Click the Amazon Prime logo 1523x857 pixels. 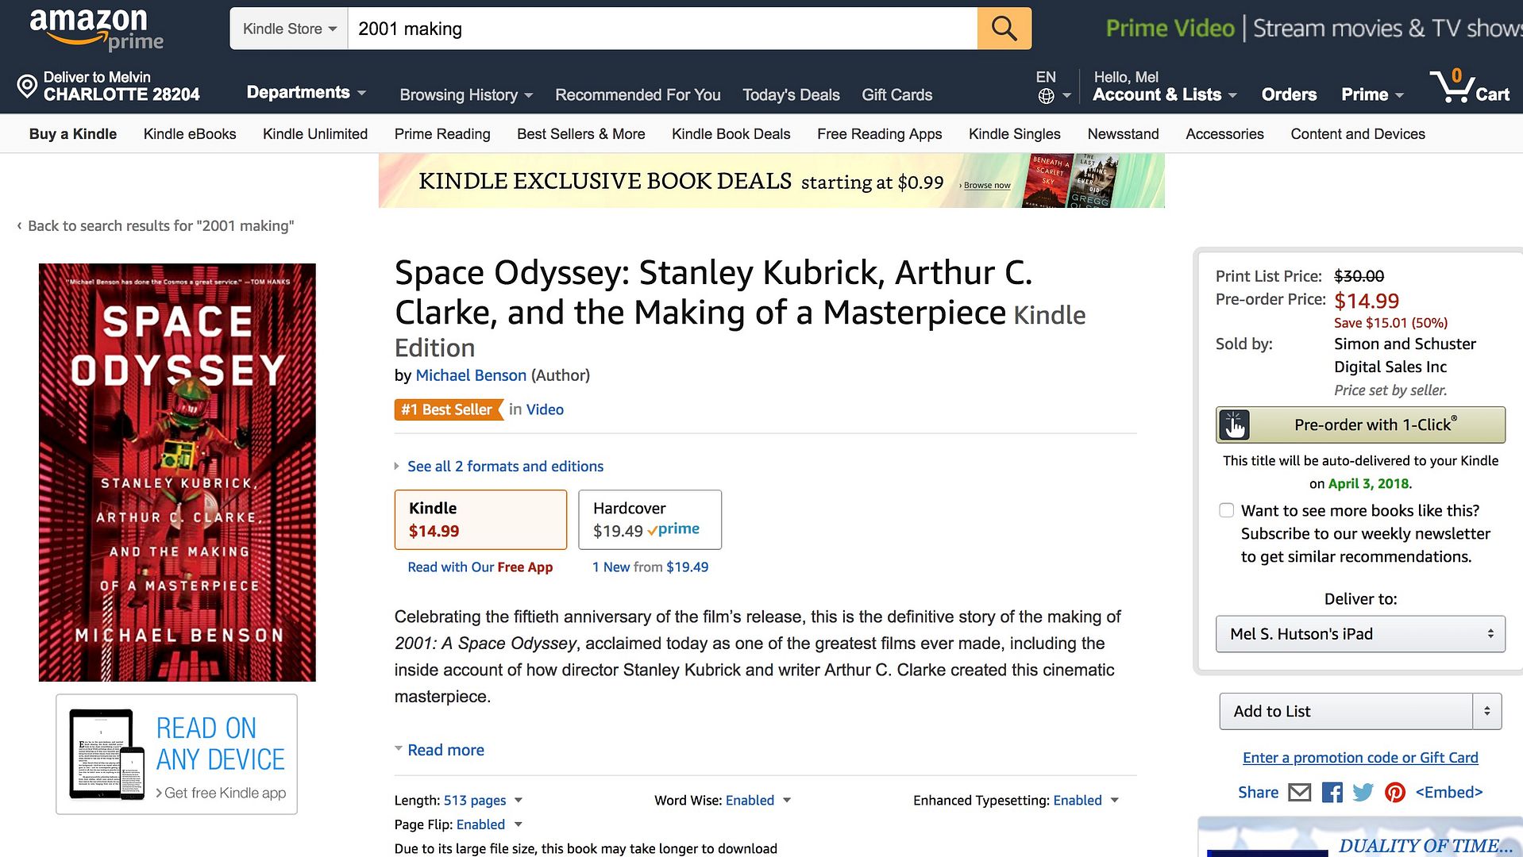coord(96,29)
